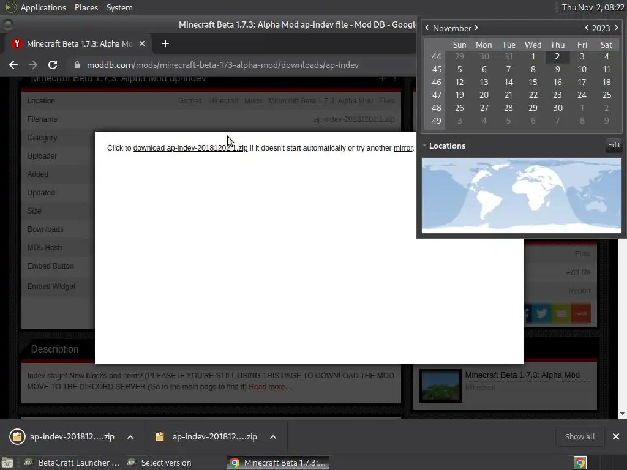Click the padlock site info icon
Viewport: 627px width, 470px height.
pos(77,65)
